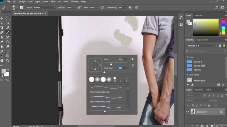Collapse the Colors section in Libraries
Screen dimensions: 227x127
[x=187, y=57]
